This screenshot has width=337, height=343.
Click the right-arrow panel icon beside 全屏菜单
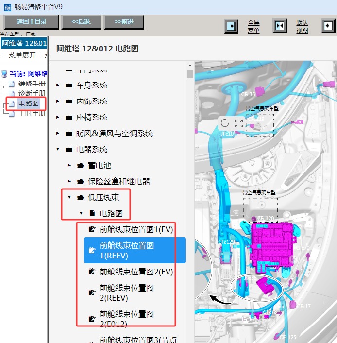click(x=231, y=26)
